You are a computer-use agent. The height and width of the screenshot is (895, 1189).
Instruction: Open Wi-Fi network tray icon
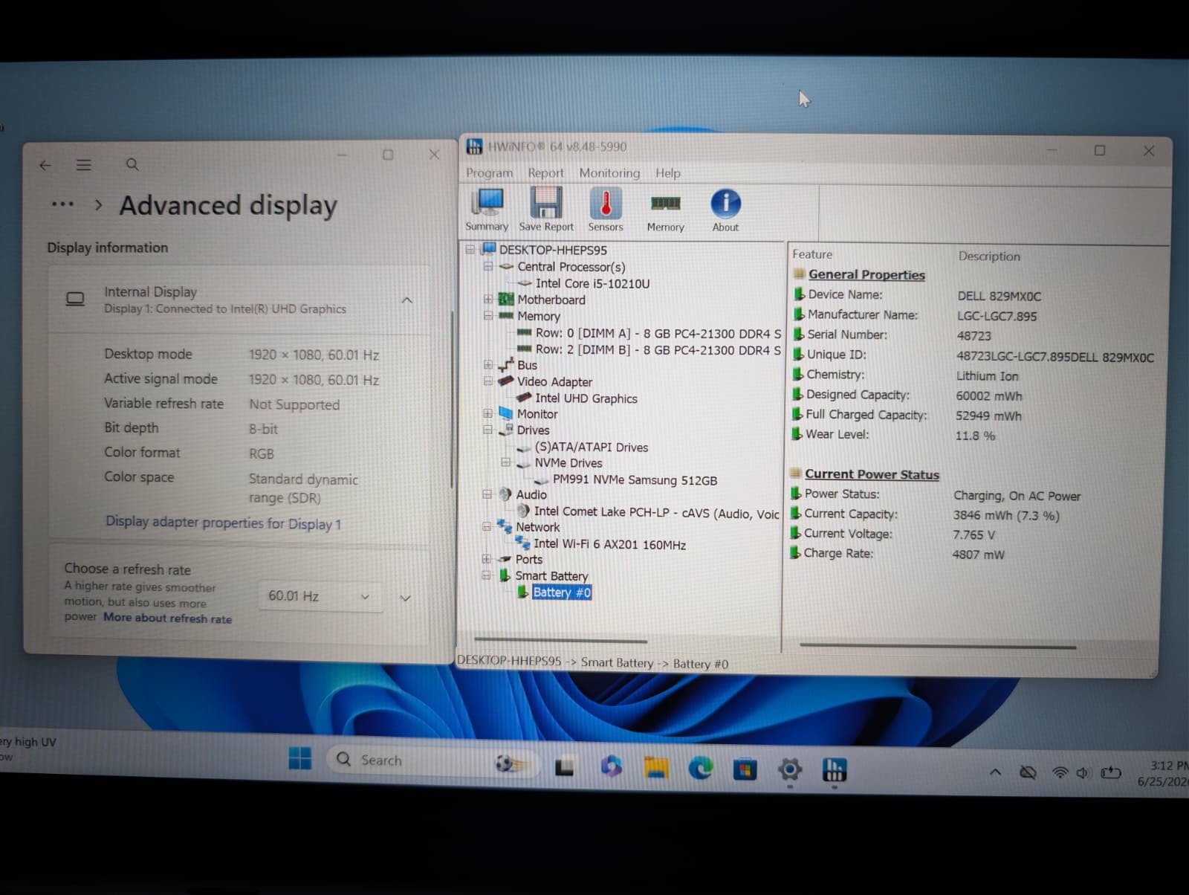click(1060, 773)
